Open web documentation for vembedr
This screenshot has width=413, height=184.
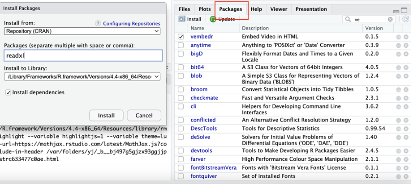(x=398, y=37)
